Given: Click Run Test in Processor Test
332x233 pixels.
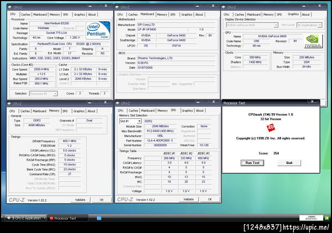Looking at the screenshot, I should 252,163.
